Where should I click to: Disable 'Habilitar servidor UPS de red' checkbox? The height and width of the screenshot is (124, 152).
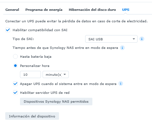pyautogui.click(x=15, y=93)
